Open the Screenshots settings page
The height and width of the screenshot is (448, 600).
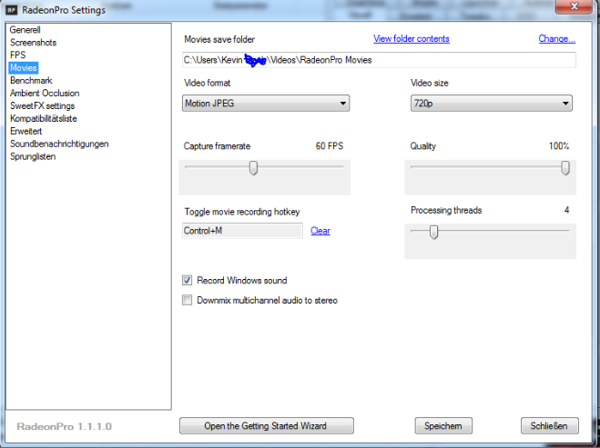34,43
